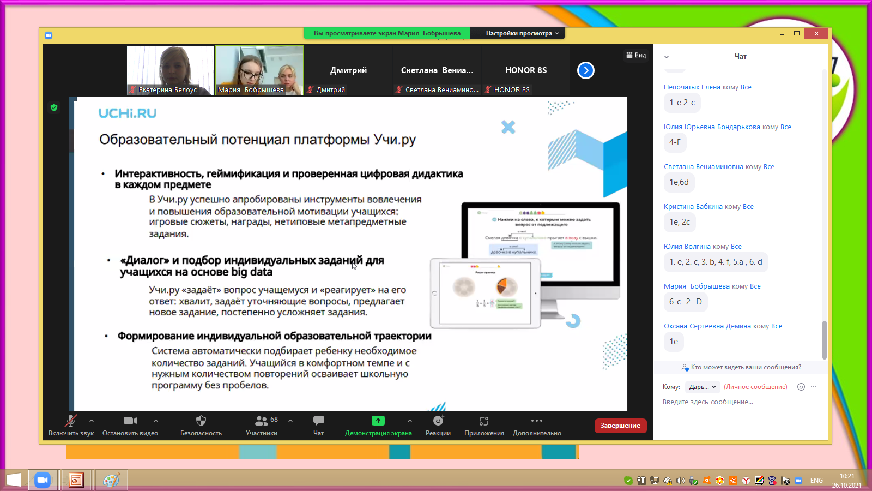
Task: Click sender name Оксана Сергеевна Демина
Action: [707, 326]
